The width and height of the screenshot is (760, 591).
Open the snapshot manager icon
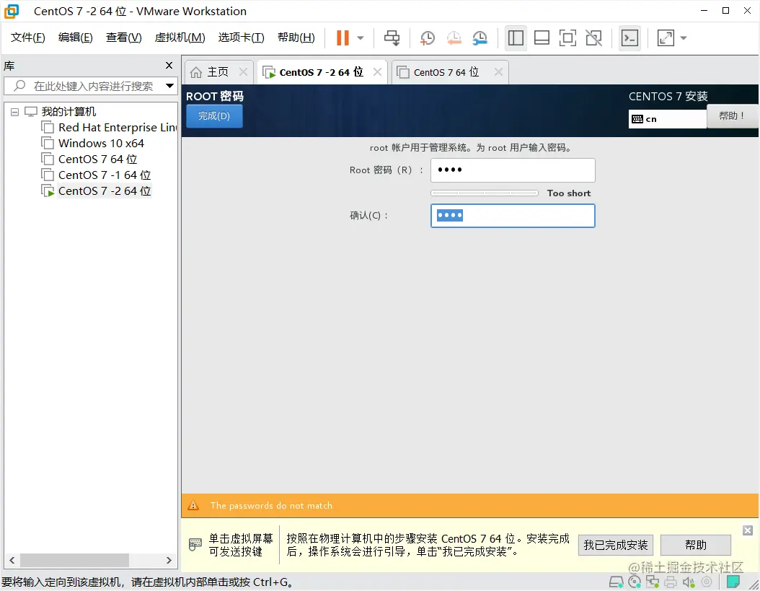click(x=480, y=38)
